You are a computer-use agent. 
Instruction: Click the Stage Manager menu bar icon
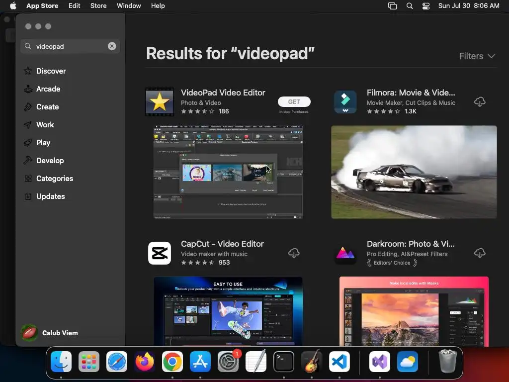[393, 6]
